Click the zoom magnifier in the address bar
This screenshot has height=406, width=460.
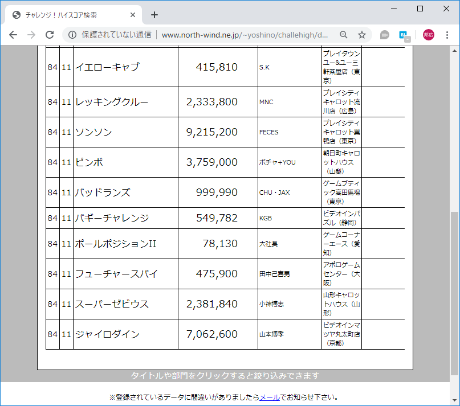343,35
